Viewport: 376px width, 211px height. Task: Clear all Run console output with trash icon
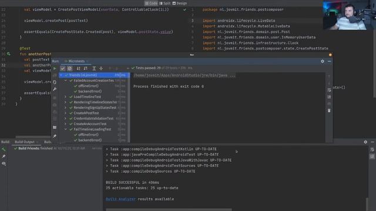tap(329, 111)
